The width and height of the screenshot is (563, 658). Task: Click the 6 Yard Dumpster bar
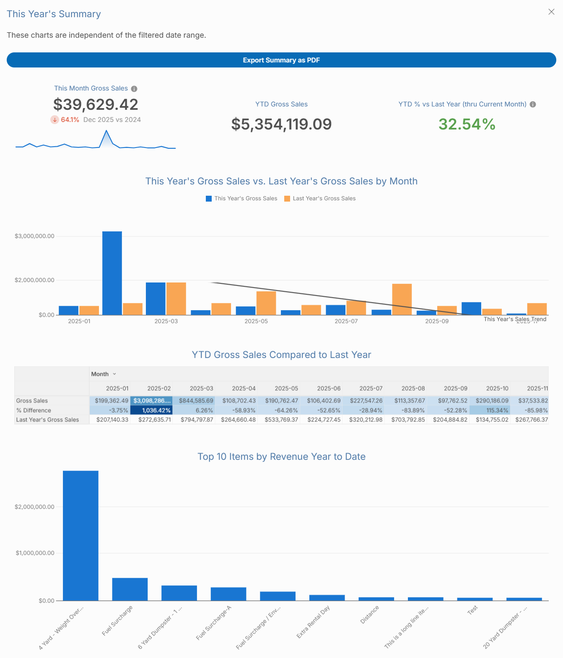tap(179, 593)
